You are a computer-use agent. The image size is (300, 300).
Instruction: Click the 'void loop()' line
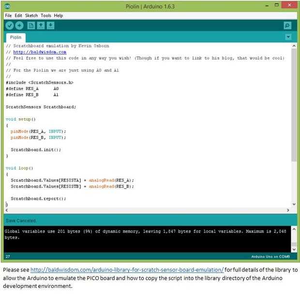coord(19,168)
